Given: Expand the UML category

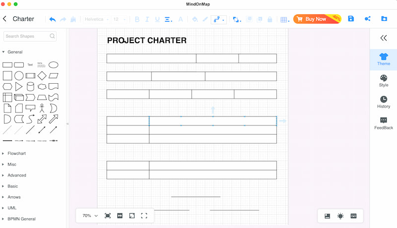Looking at the screenshot, I should [9, 208].
